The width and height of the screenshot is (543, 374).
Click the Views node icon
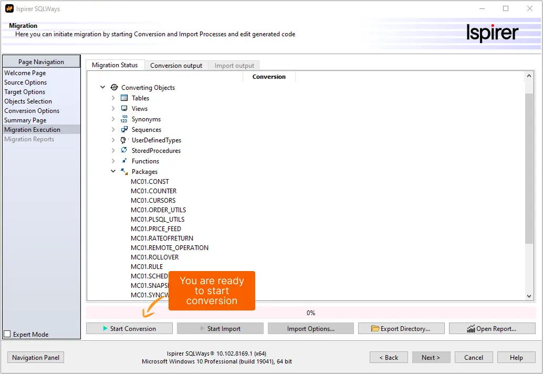pyautogui.click(x=124, y=108)
